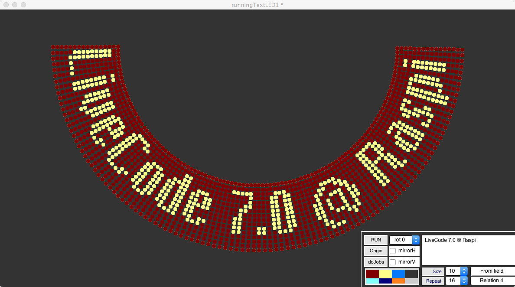Screen dimensions: 515x287
Task: Enable the mirrorV checkbox
Action: 393,262
